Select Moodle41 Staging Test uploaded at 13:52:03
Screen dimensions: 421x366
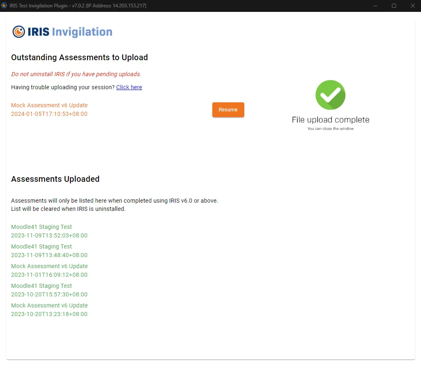point(41,227)
